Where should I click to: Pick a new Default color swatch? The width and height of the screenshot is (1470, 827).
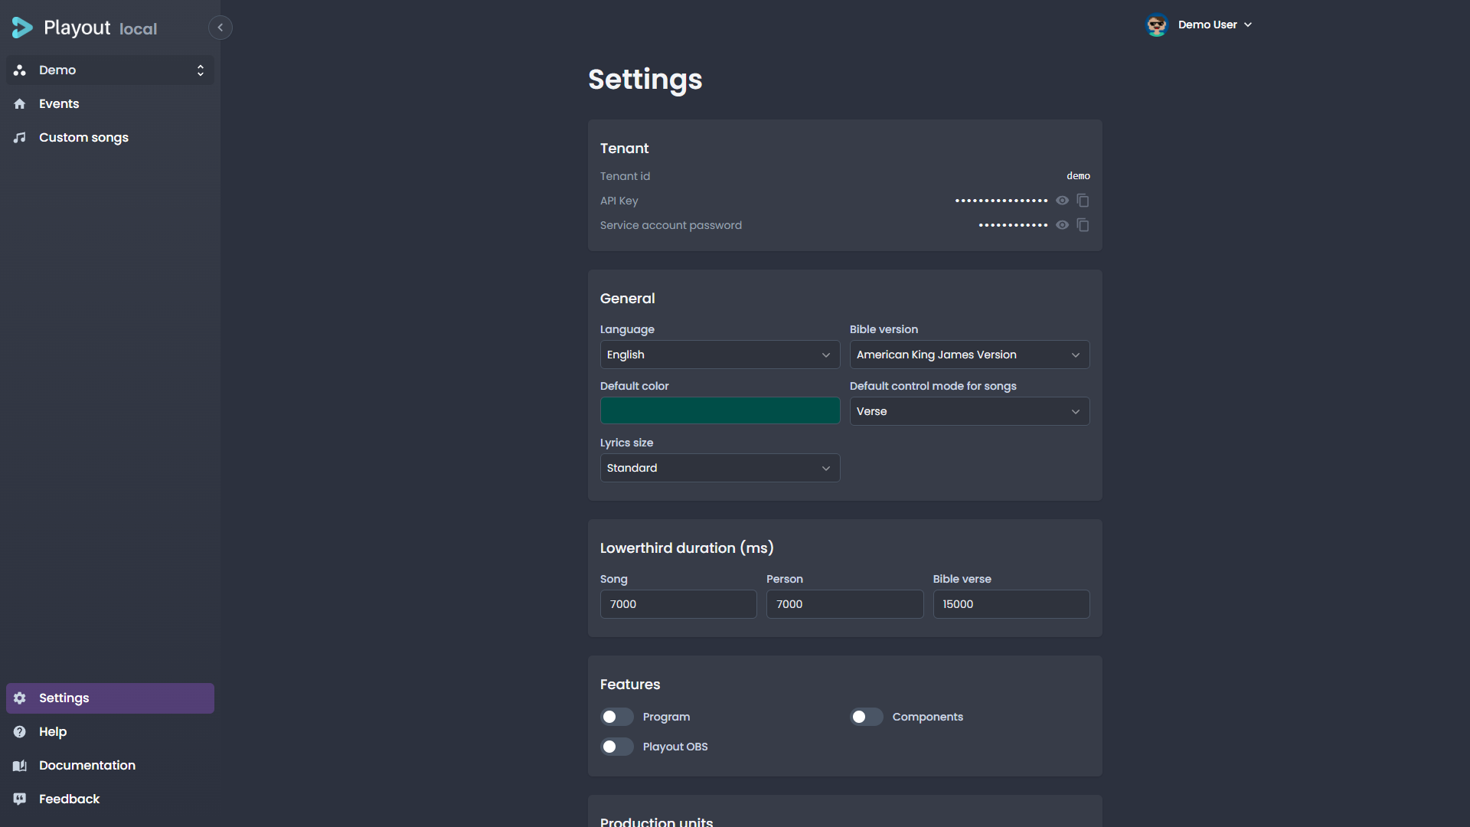[720, 410]
